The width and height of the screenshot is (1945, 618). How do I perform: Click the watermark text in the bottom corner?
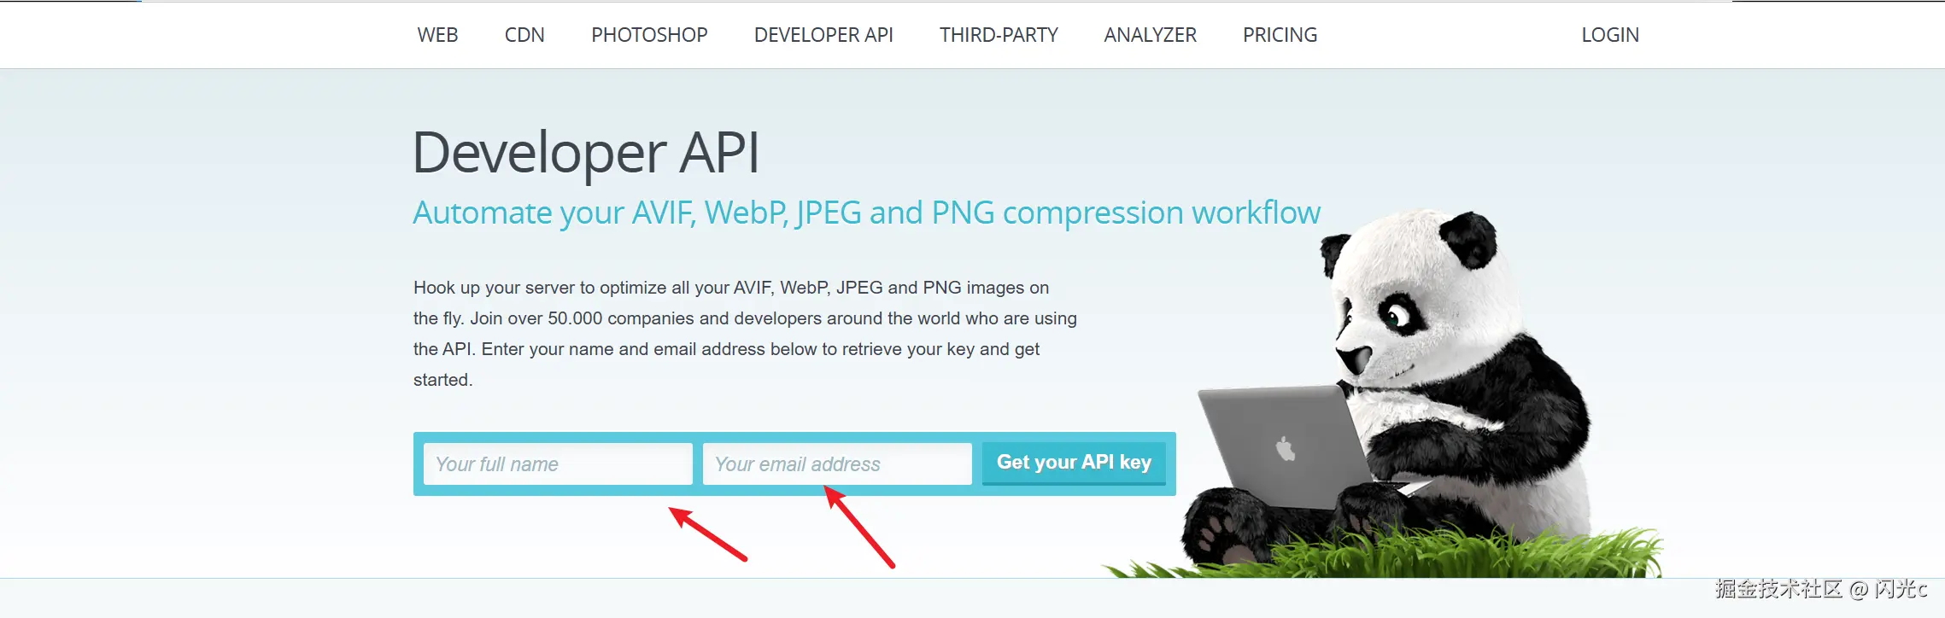tap(1821, 589)
